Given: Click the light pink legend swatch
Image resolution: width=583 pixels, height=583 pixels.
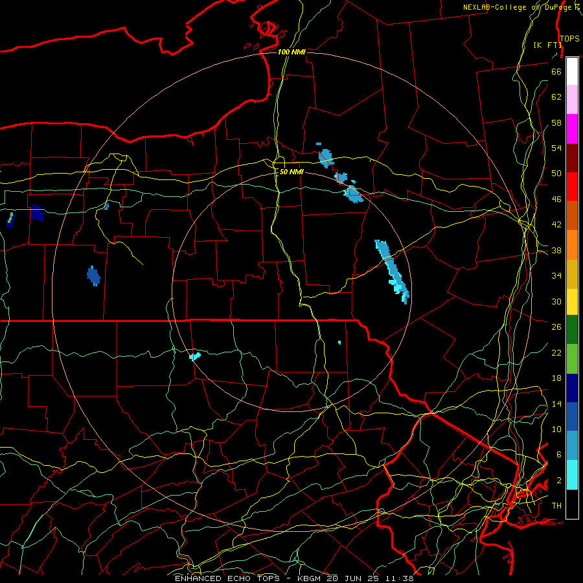Looking at the screenshot, I should coord(572,99).
